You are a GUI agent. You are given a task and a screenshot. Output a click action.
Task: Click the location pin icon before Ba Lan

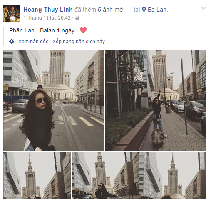[144, 10]
